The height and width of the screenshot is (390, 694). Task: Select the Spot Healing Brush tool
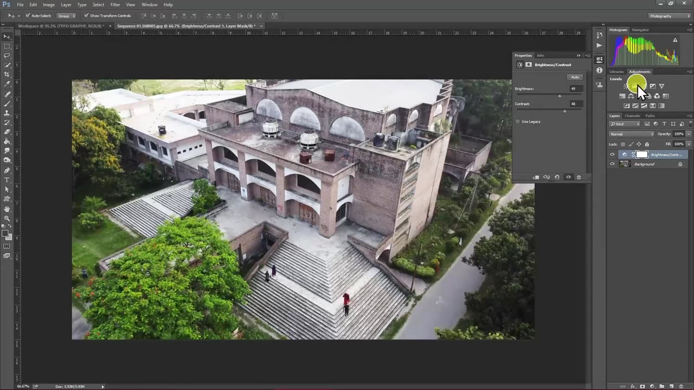pos(7,94)
